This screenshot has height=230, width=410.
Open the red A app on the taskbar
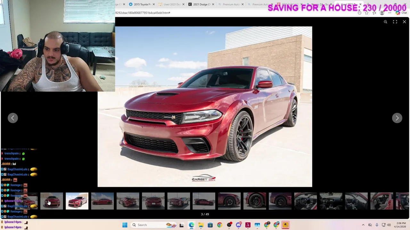pos(248,225)
